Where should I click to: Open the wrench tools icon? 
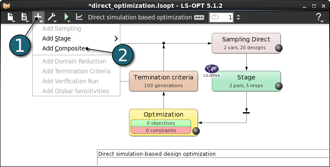[x=52, y=17]
